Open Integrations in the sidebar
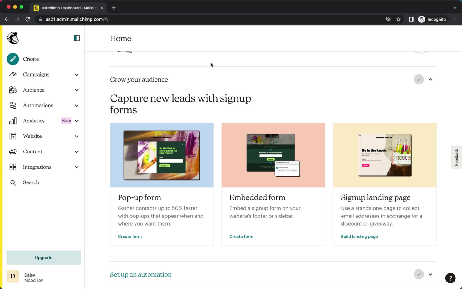Viewport: 462px width, 289px height. pos(37,167)
